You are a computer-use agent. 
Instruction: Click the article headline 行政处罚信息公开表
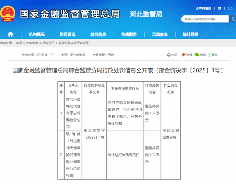(117, 70)
